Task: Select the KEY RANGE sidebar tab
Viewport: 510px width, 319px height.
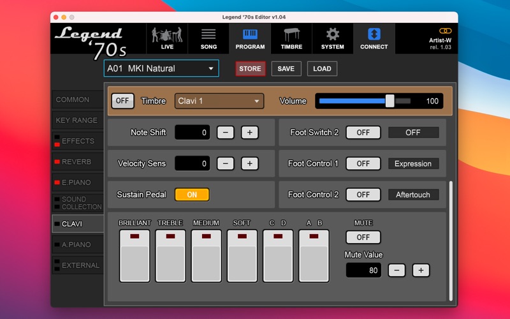Action: (78, 120)
